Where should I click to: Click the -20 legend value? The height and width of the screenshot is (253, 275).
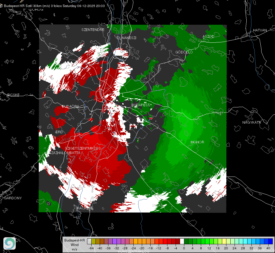142,248
